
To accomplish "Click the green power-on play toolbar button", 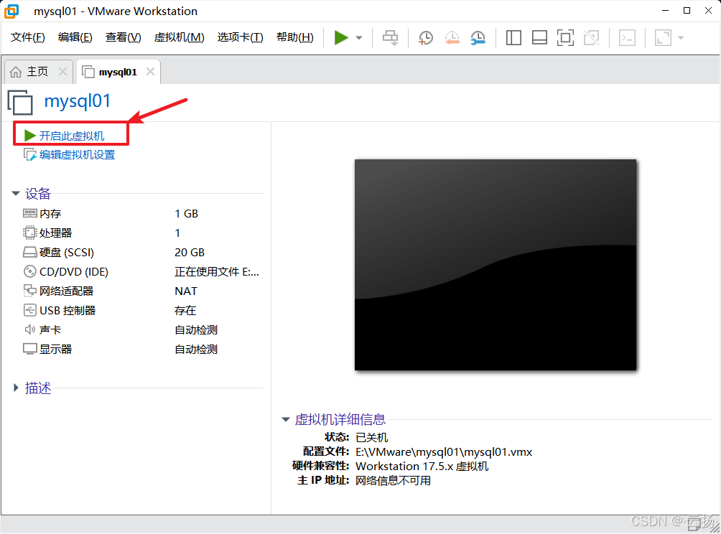I will pos(340,38).
